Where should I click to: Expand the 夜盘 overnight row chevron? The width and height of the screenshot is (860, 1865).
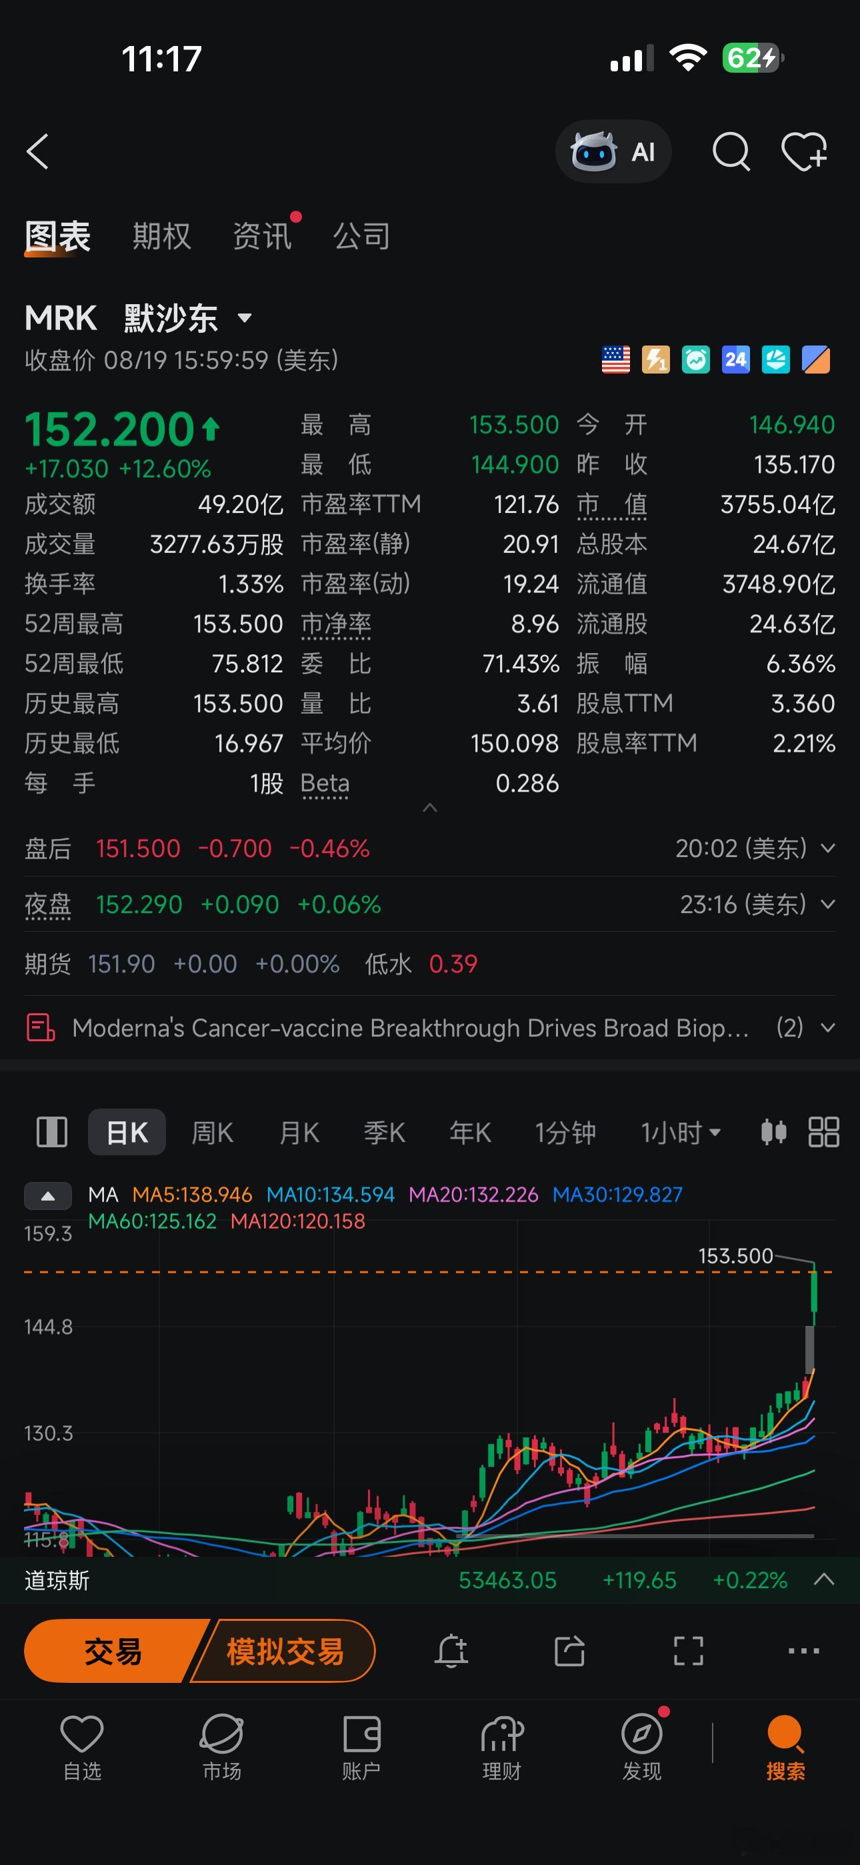click(x=827, y=904)
